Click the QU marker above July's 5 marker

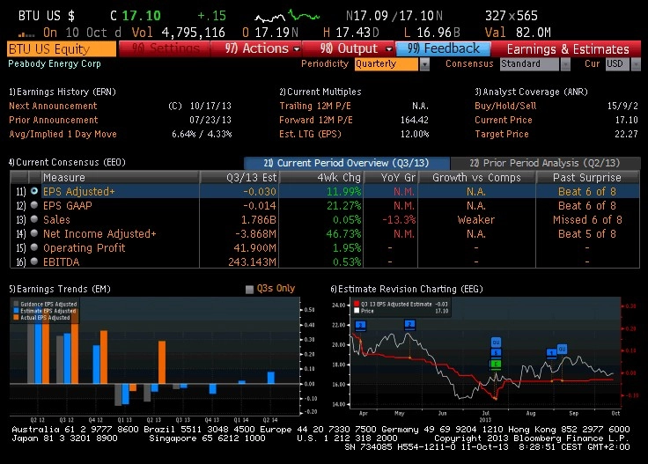[496, 342]
